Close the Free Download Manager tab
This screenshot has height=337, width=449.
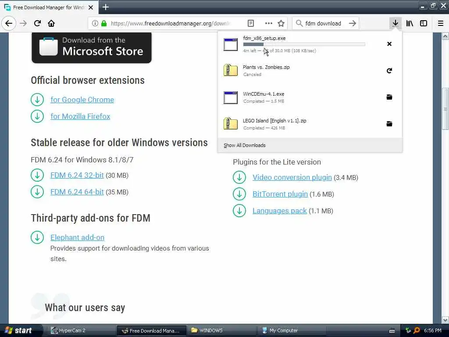91,7
